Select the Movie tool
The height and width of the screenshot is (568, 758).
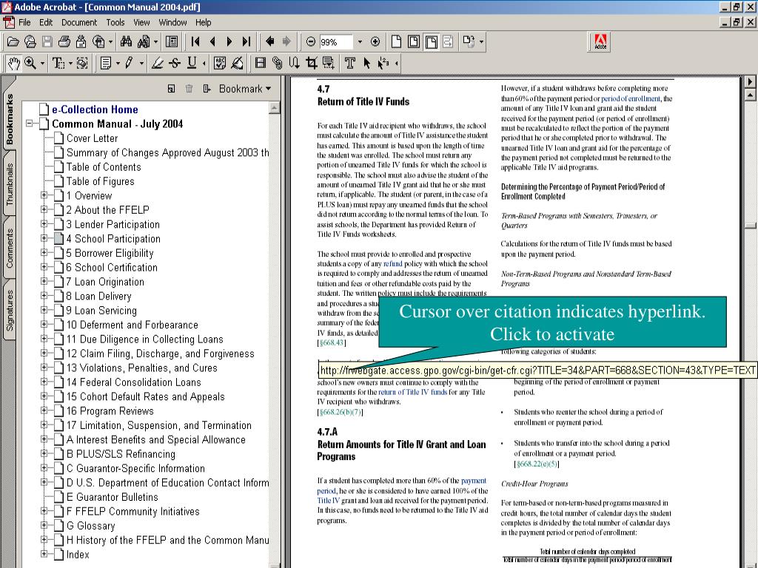click(261, 64)
